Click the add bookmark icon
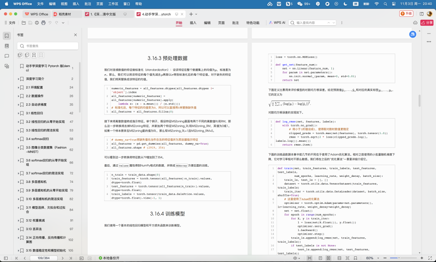This screenshot has height=262, width=436. [34, 55]
